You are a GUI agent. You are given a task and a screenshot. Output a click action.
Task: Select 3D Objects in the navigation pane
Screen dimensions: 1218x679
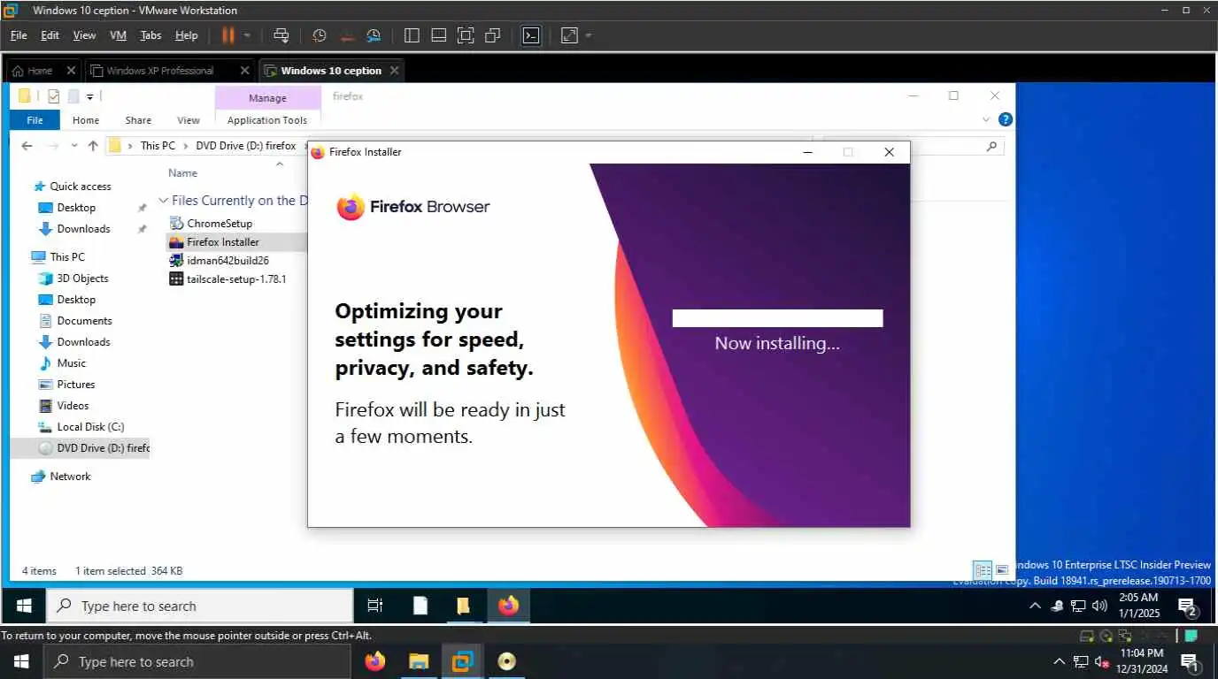(x=82, y=278)
